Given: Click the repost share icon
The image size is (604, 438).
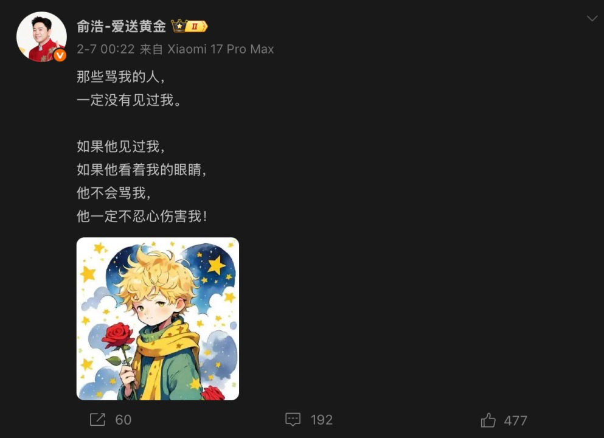Looking at the screenshot, I should click(97, 420).
